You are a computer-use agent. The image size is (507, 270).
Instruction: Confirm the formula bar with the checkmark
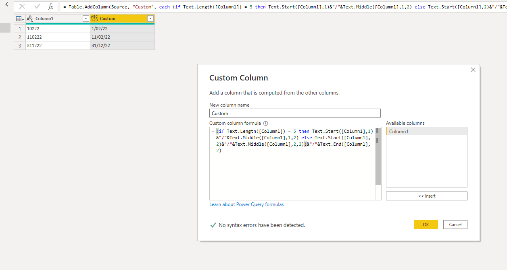click(x=37, y=6)
